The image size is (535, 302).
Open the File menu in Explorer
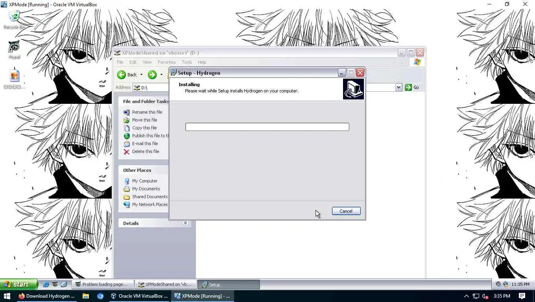120,62
